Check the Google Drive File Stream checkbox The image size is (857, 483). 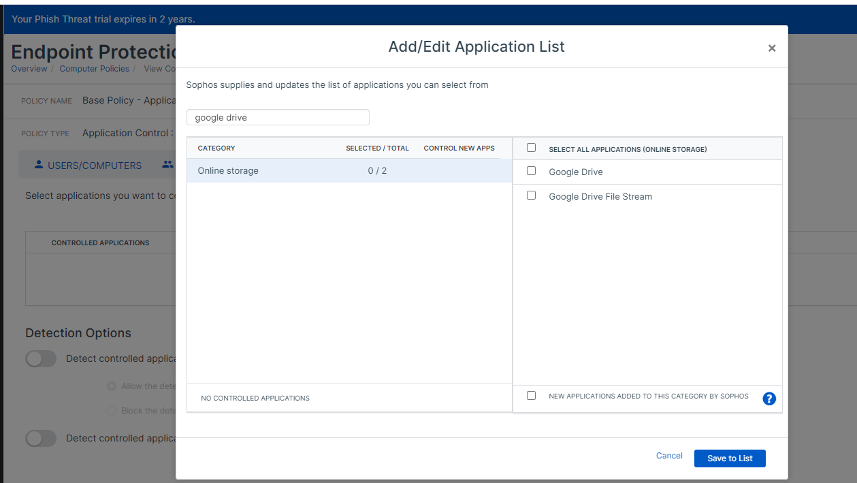click(532, 196)
